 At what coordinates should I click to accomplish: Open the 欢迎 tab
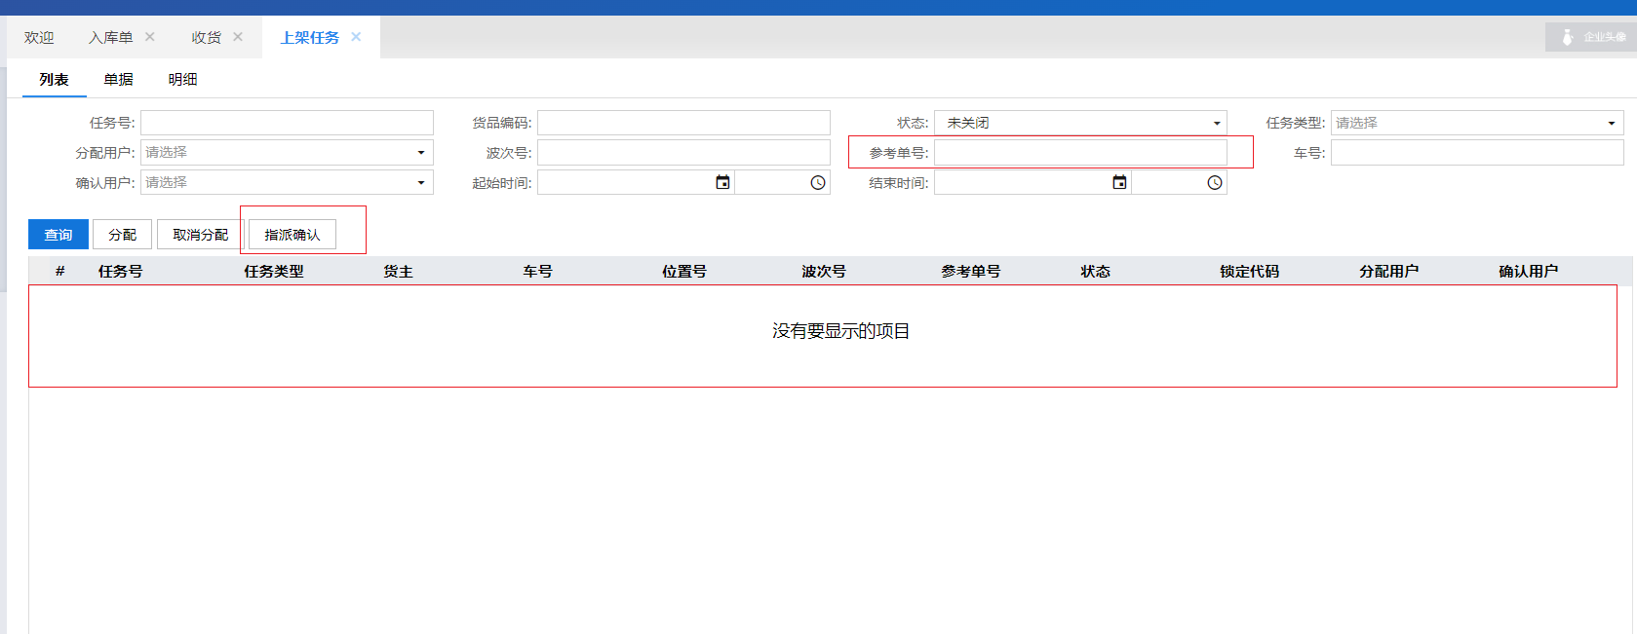[39, 37]
